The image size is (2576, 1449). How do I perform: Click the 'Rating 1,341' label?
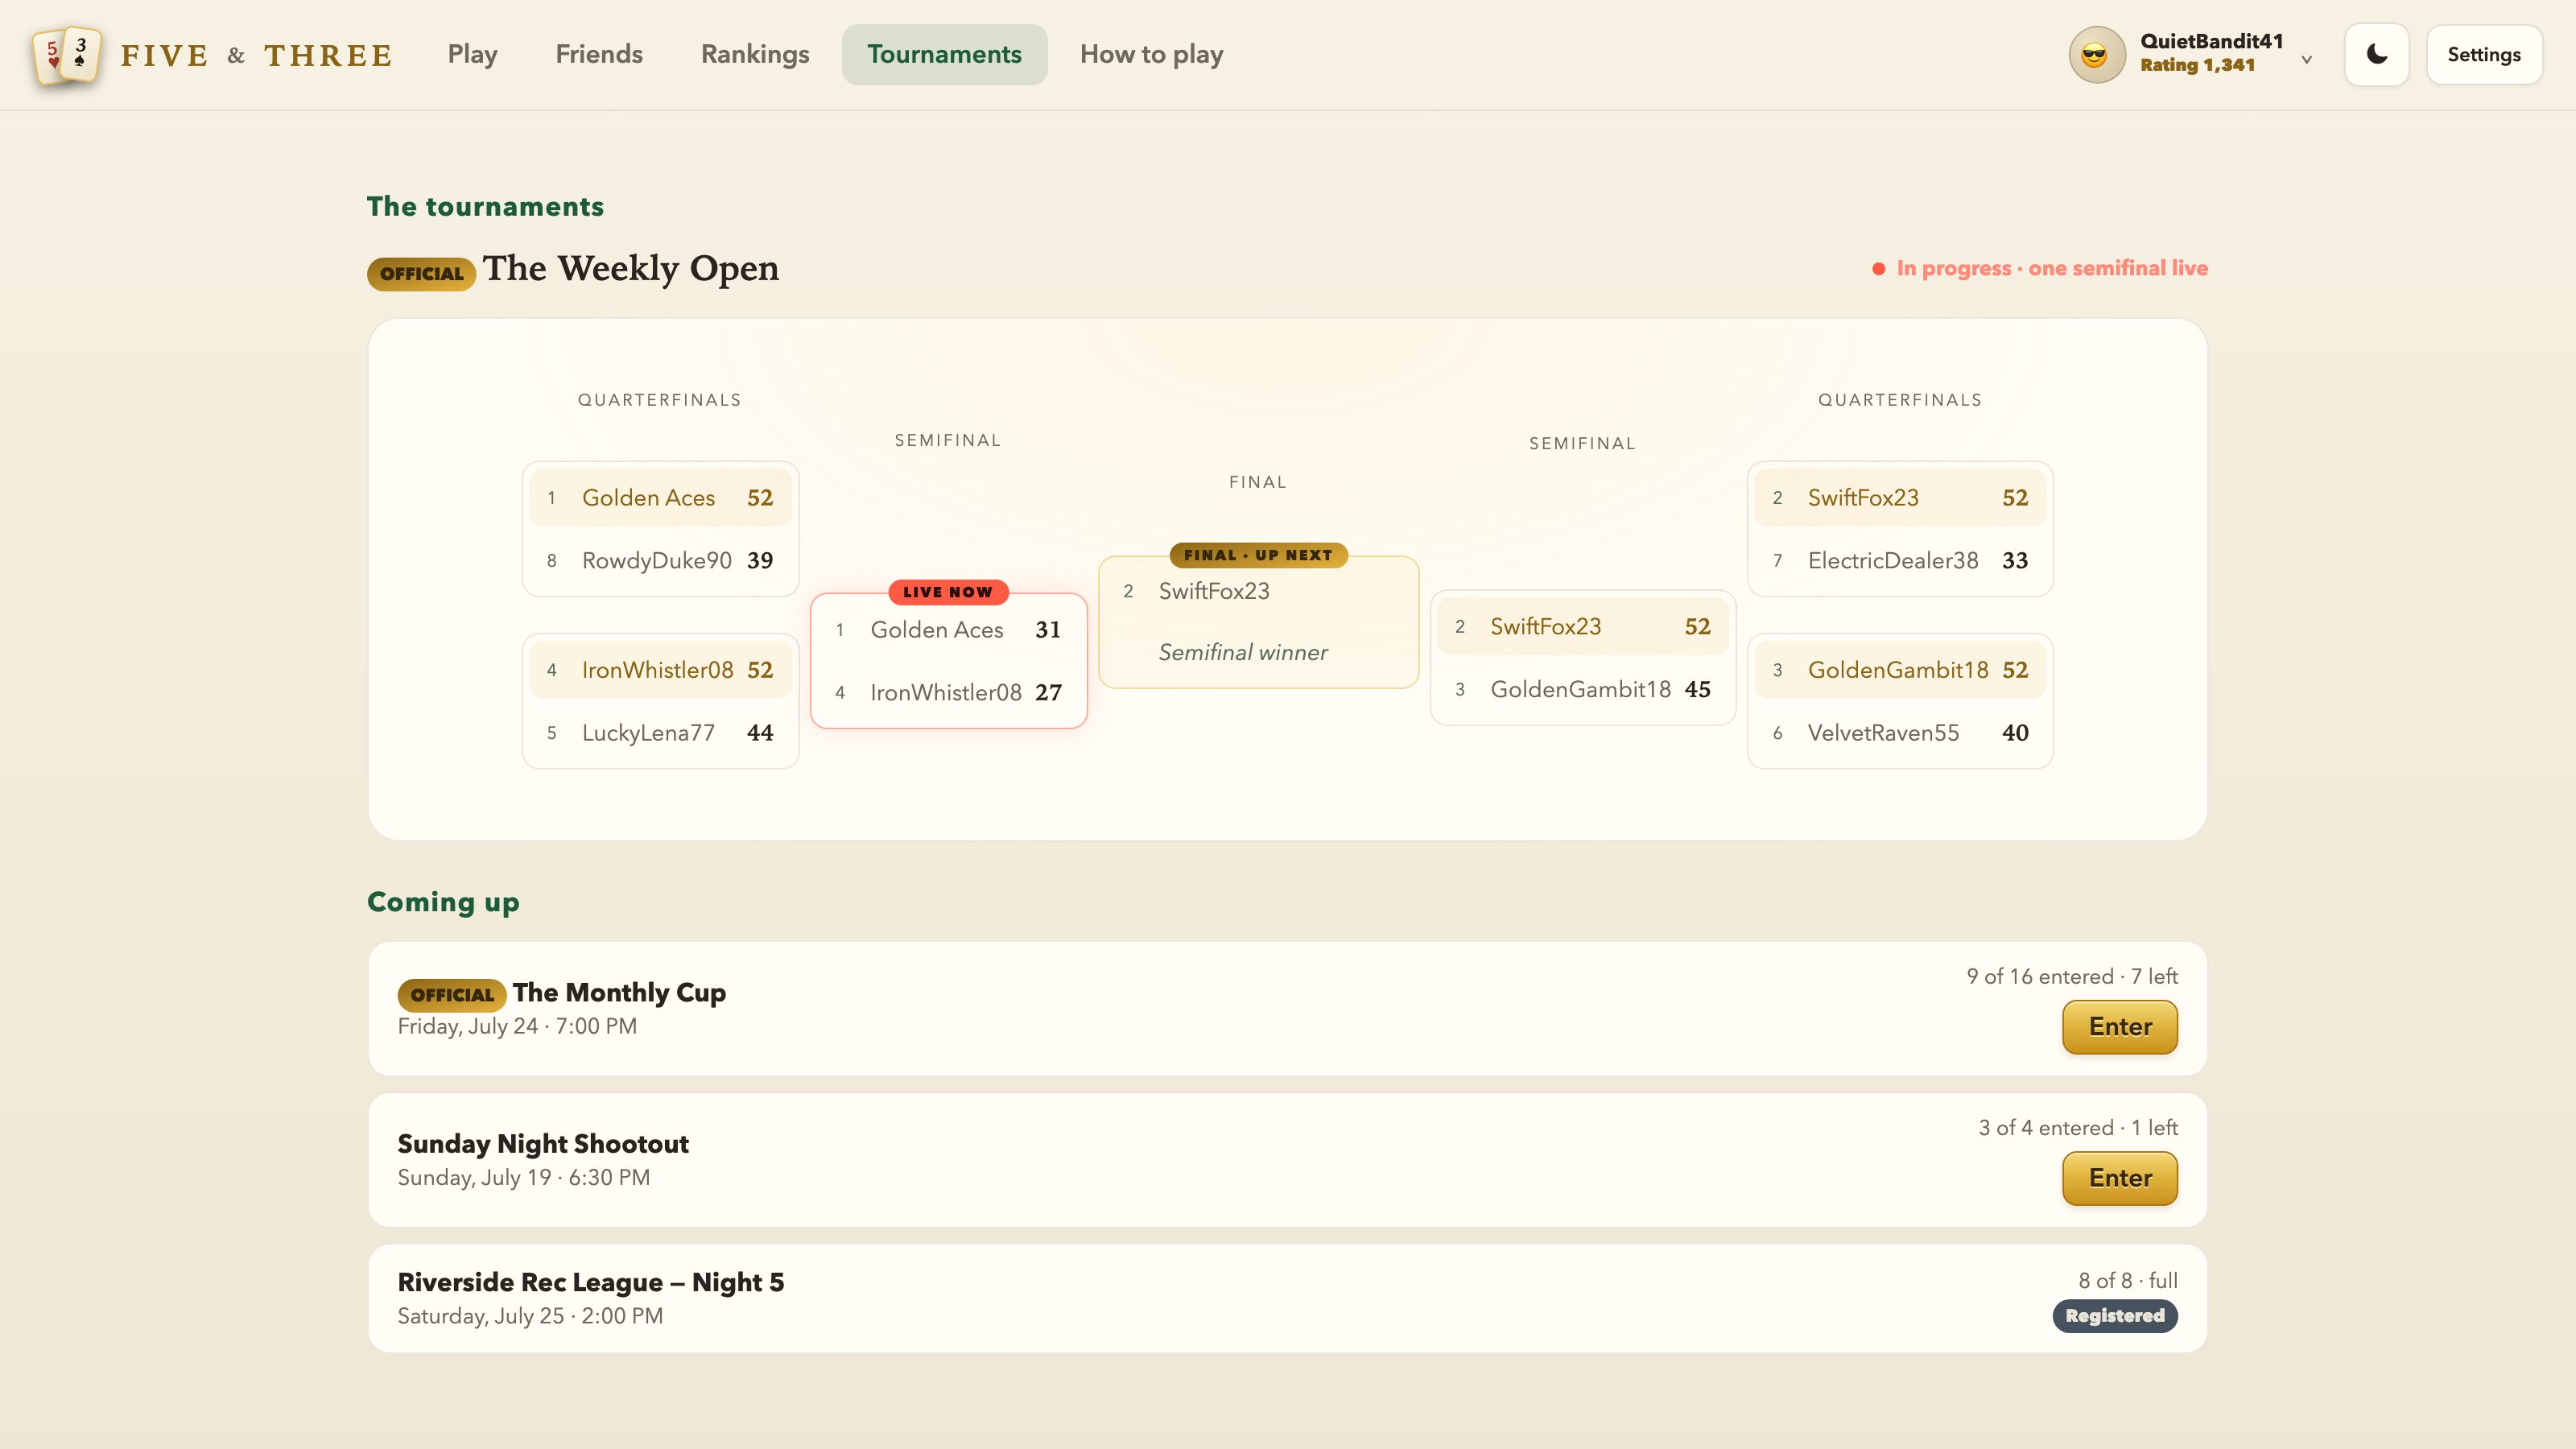[2197, 66]
